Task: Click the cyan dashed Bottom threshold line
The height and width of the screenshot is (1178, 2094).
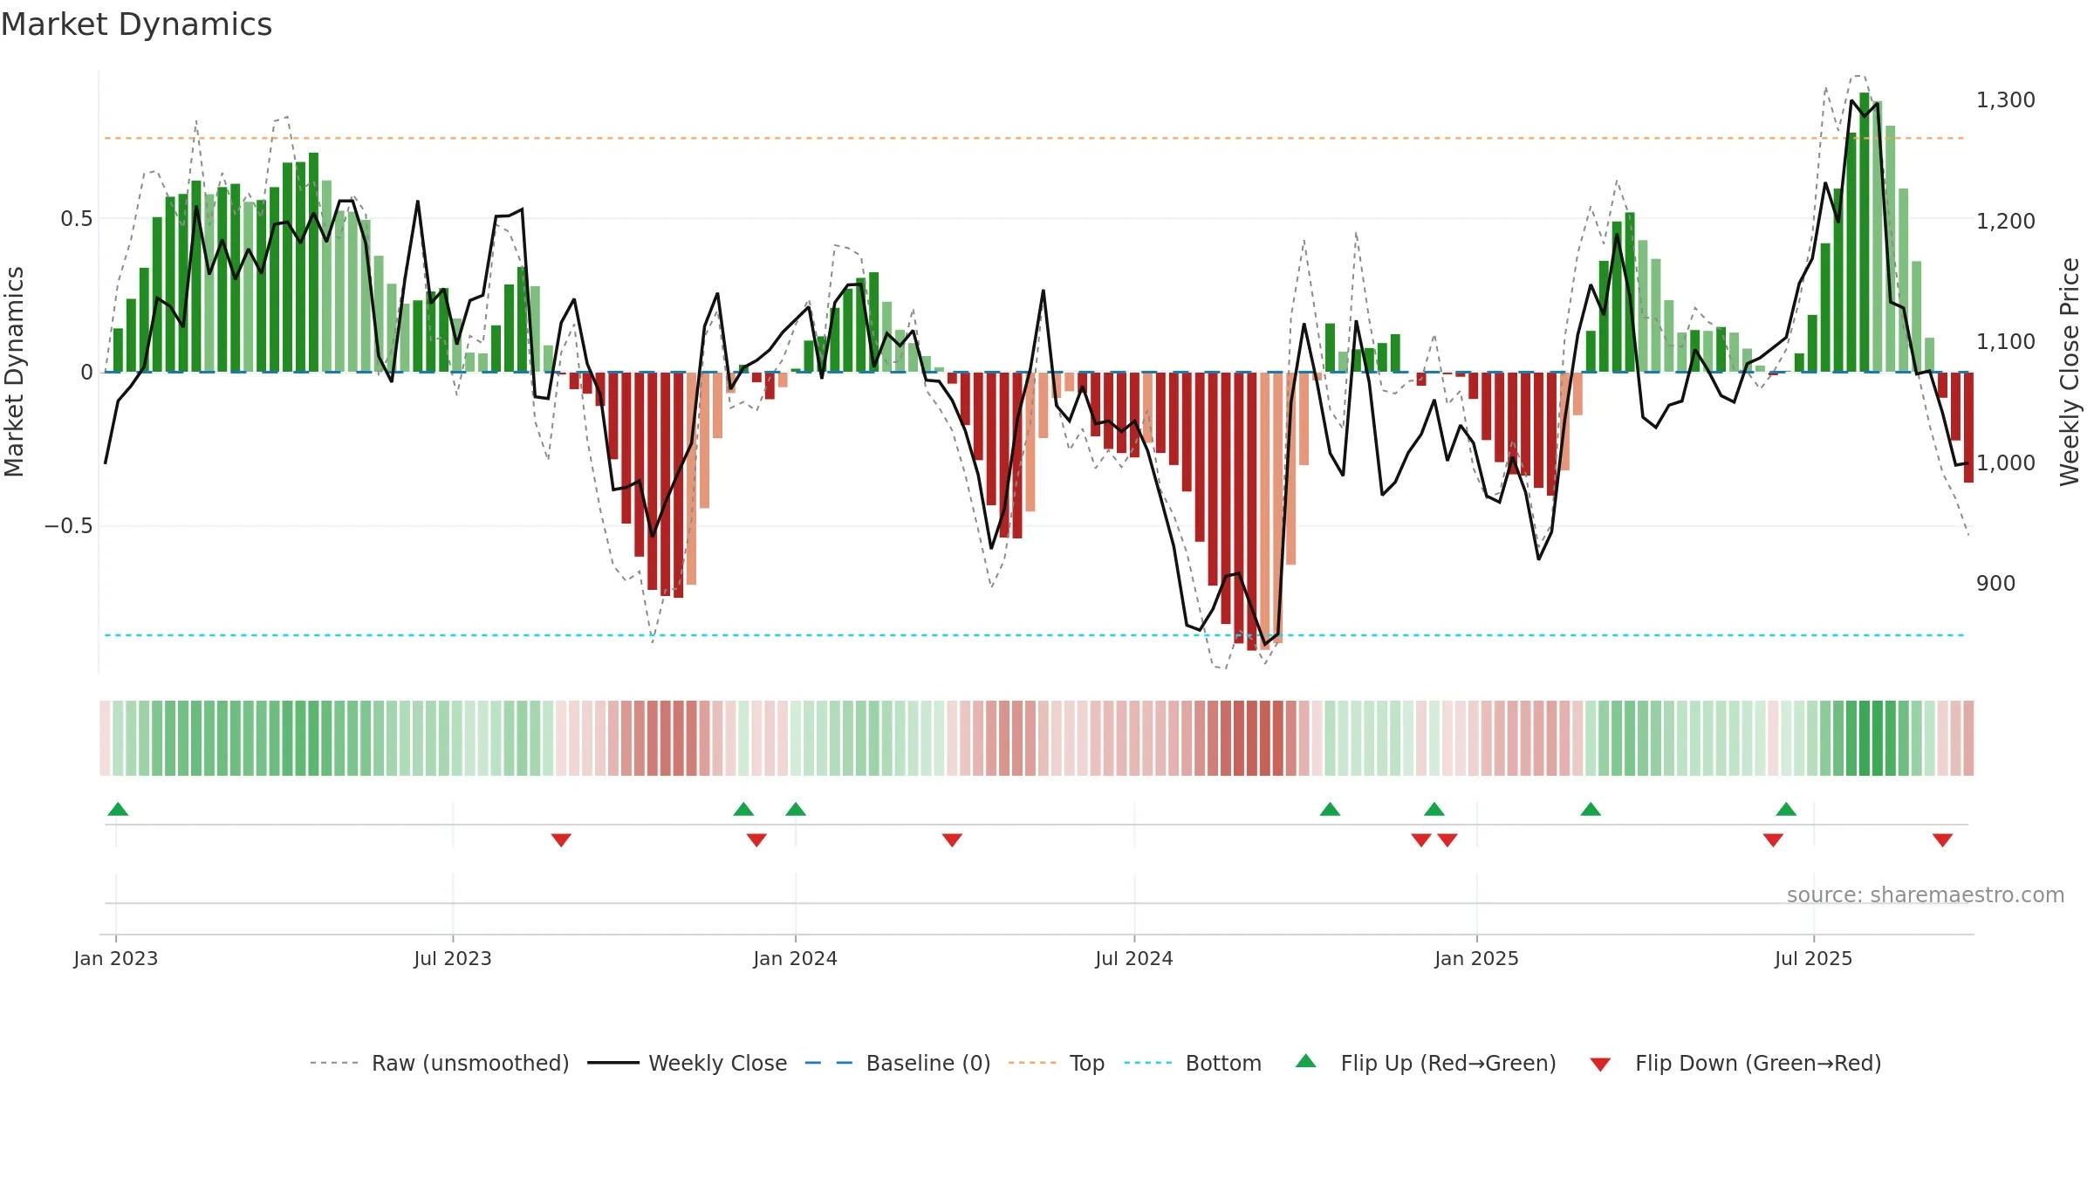Action: 1035,635
